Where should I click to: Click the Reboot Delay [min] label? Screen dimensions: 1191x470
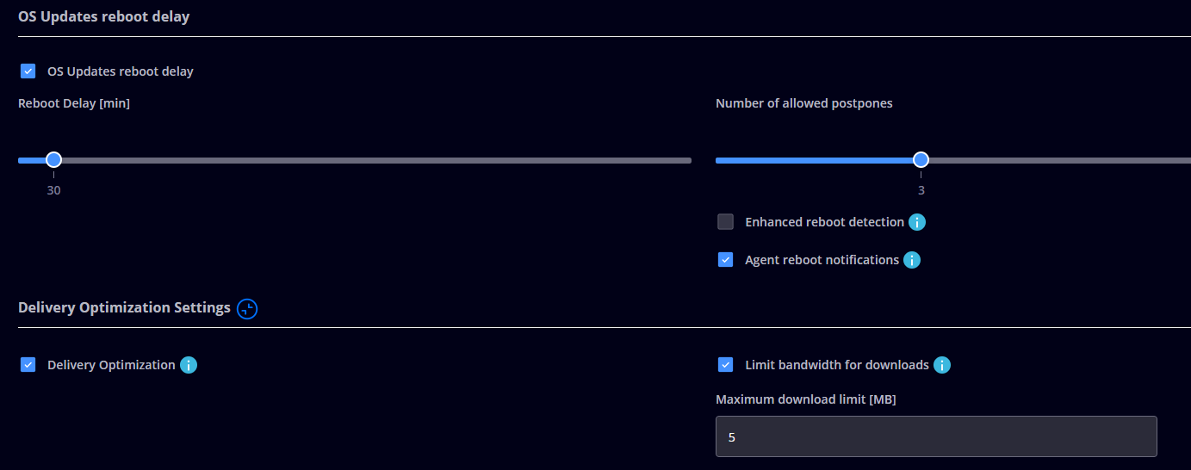[74, 103]
